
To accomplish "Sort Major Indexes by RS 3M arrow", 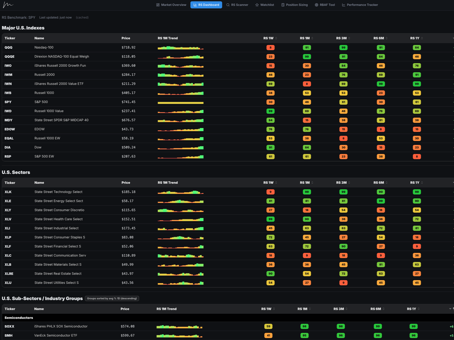I will click(x=349, y=38).
